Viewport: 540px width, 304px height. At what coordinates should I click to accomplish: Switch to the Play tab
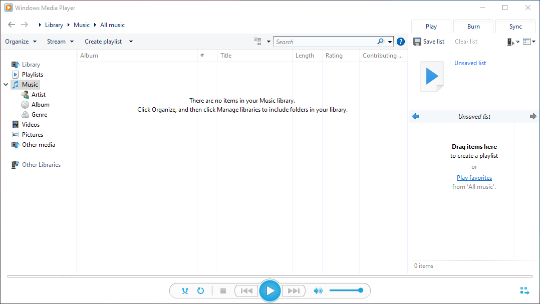(431, 27)
